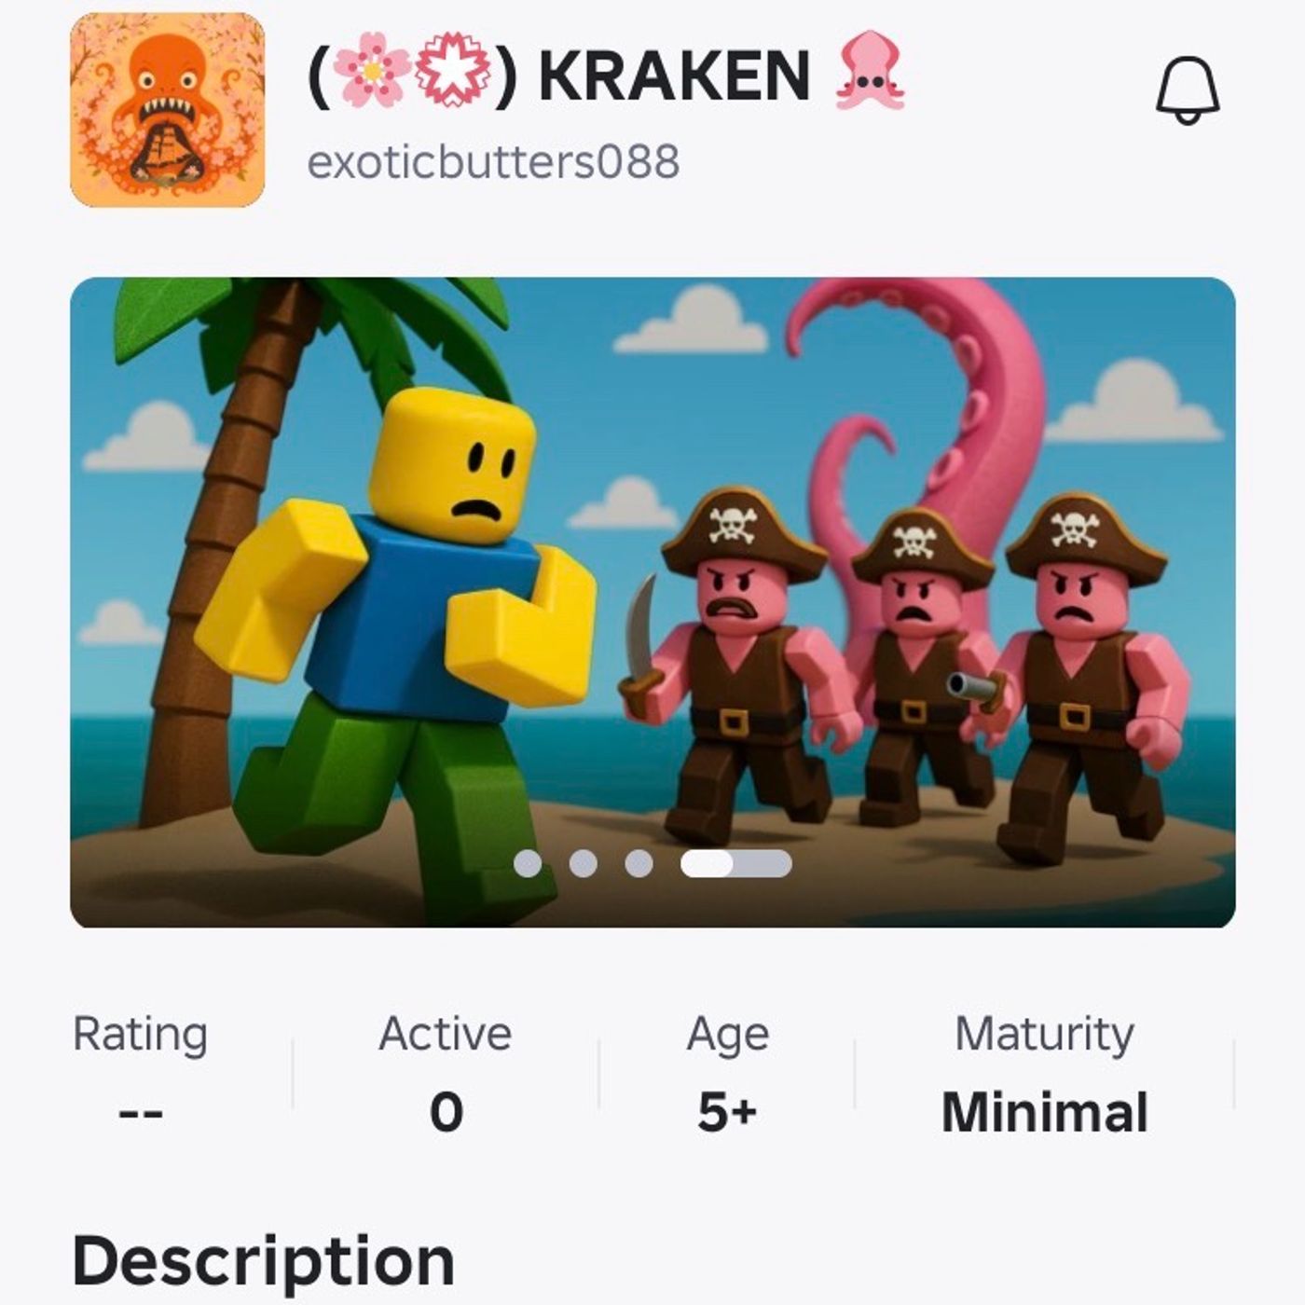
Task: Select the second carousel dot
Action: [x=584, y=864]
